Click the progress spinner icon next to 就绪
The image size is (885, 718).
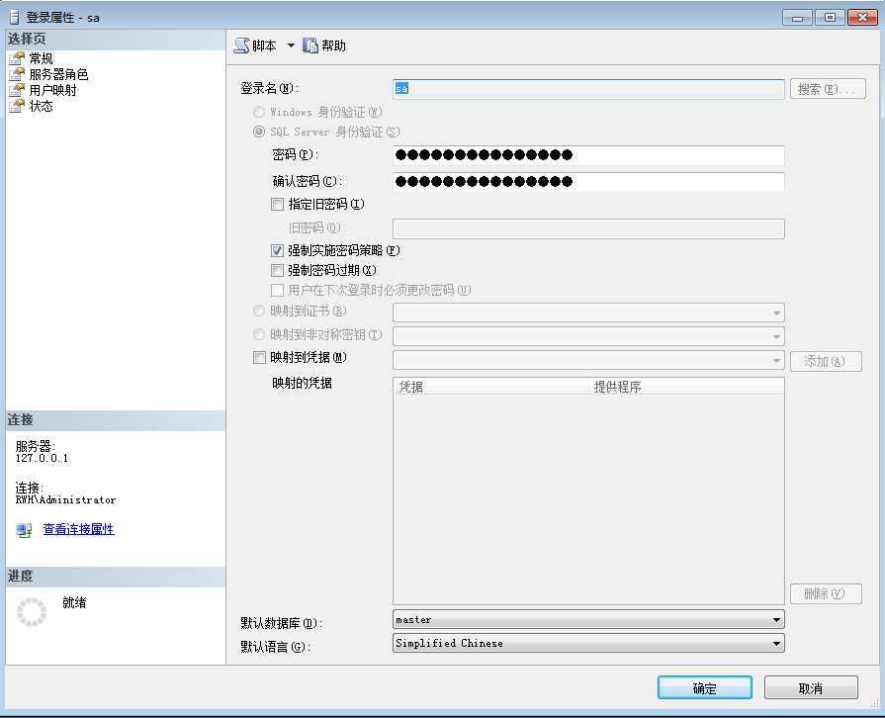coord(32,612)
